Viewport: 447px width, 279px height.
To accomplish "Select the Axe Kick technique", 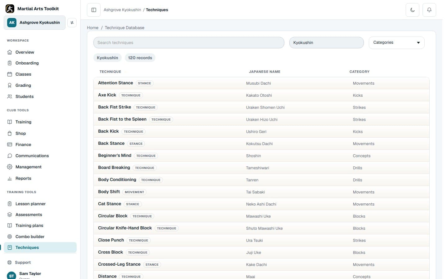I will pos(107,95).
